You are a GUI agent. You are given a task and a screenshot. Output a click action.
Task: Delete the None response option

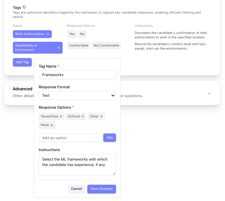tap(52, 125)
